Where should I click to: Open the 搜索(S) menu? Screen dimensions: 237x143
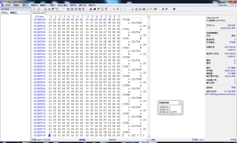pos(26,5)
